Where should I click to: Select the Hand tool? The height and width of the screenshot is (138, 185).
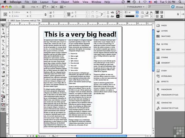pyautogui.click(x=3, y=88)
